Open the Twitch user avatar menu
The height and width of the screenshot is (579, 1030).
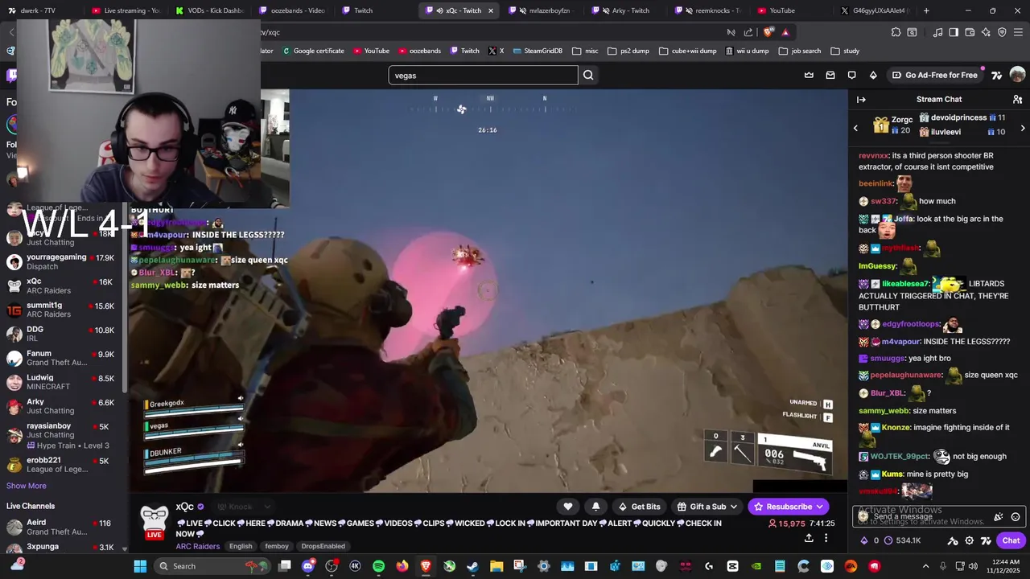pyautogui.click(x=1017, y=75)
